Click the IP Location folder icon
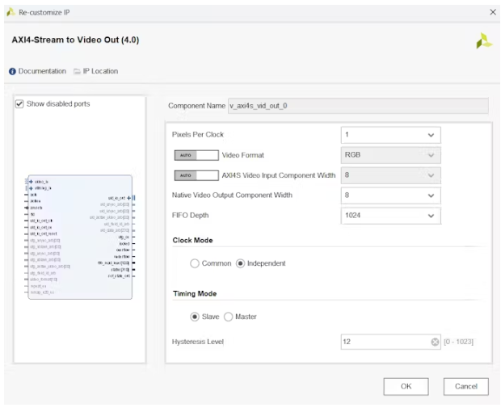Image resolution: width=501 pixels, height=416 pixels. pyautogui.click(x=77, y=71)
